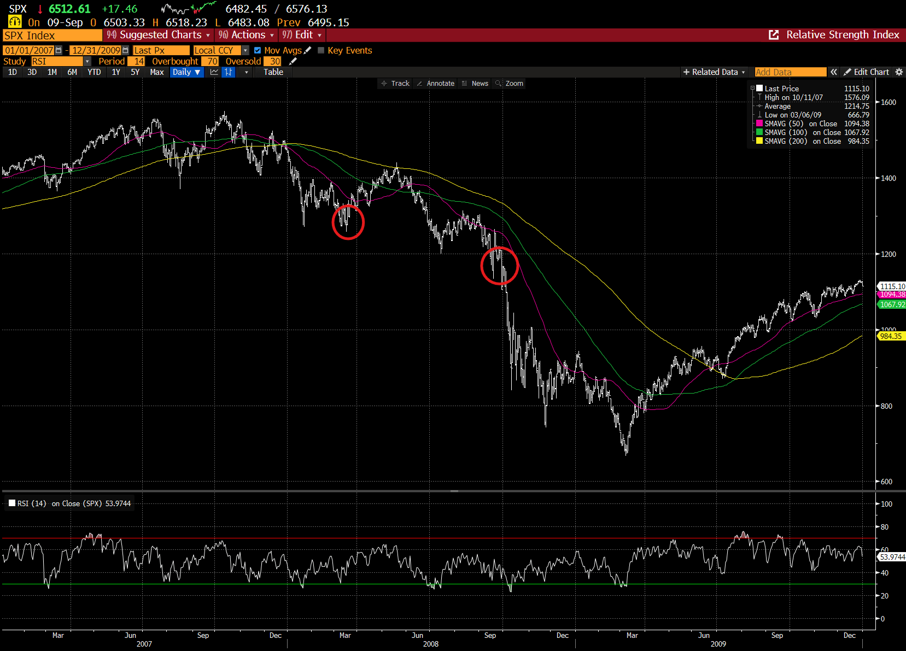This screenshot has width=906, height=651.
Task: Open the Daily periodicity dropdown
Action: pyautogui.click(x=186, y=72)
